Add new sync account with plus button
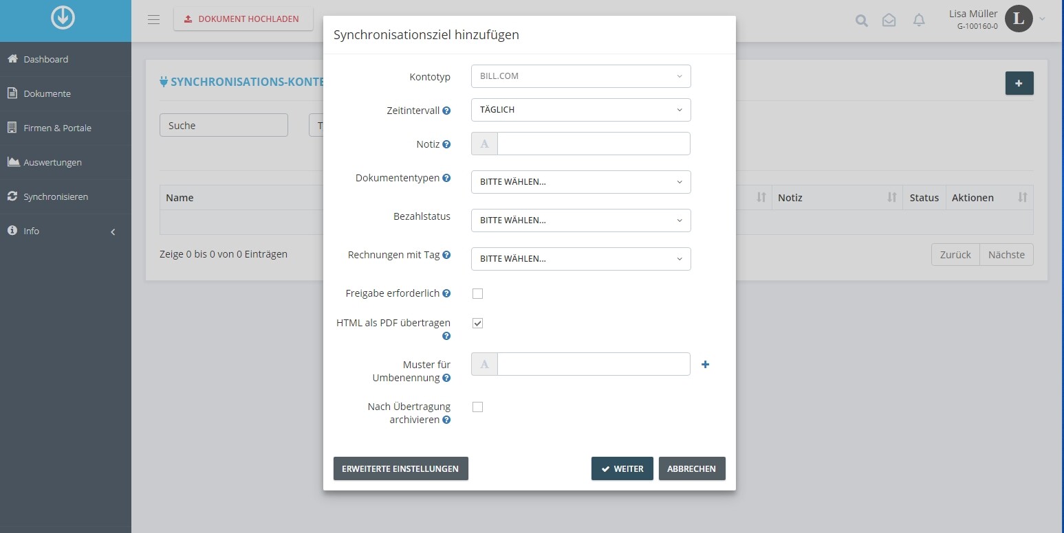This screenshot has height=533, width=1064. [1019, 83]
